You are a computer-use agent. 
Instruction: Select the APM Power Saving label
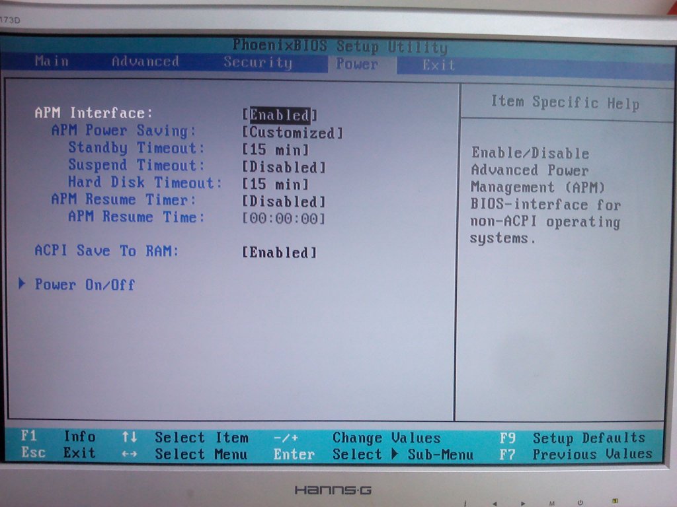coord(124,130)
